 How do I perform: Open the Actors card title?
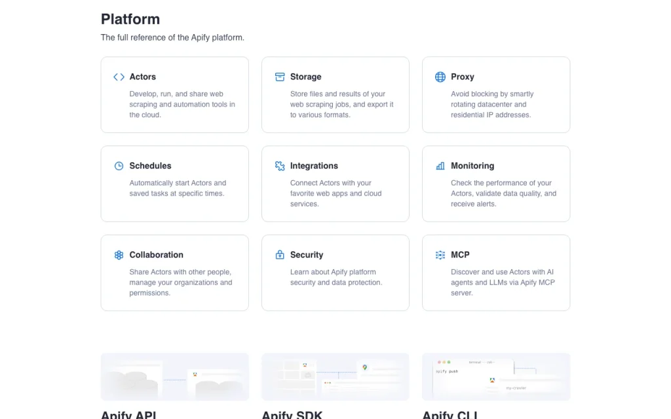pos(142,77)
